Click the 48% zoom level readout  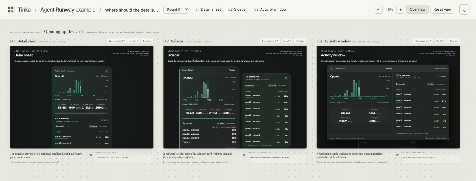pos(389,9)
